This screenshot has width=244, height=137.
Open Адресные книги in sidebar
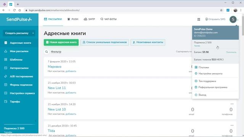(19, 43)
